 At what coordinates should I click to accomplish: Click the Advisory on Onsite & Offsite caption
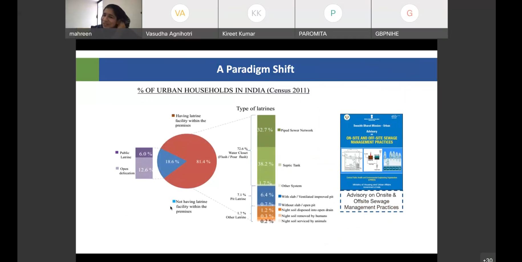371,201
